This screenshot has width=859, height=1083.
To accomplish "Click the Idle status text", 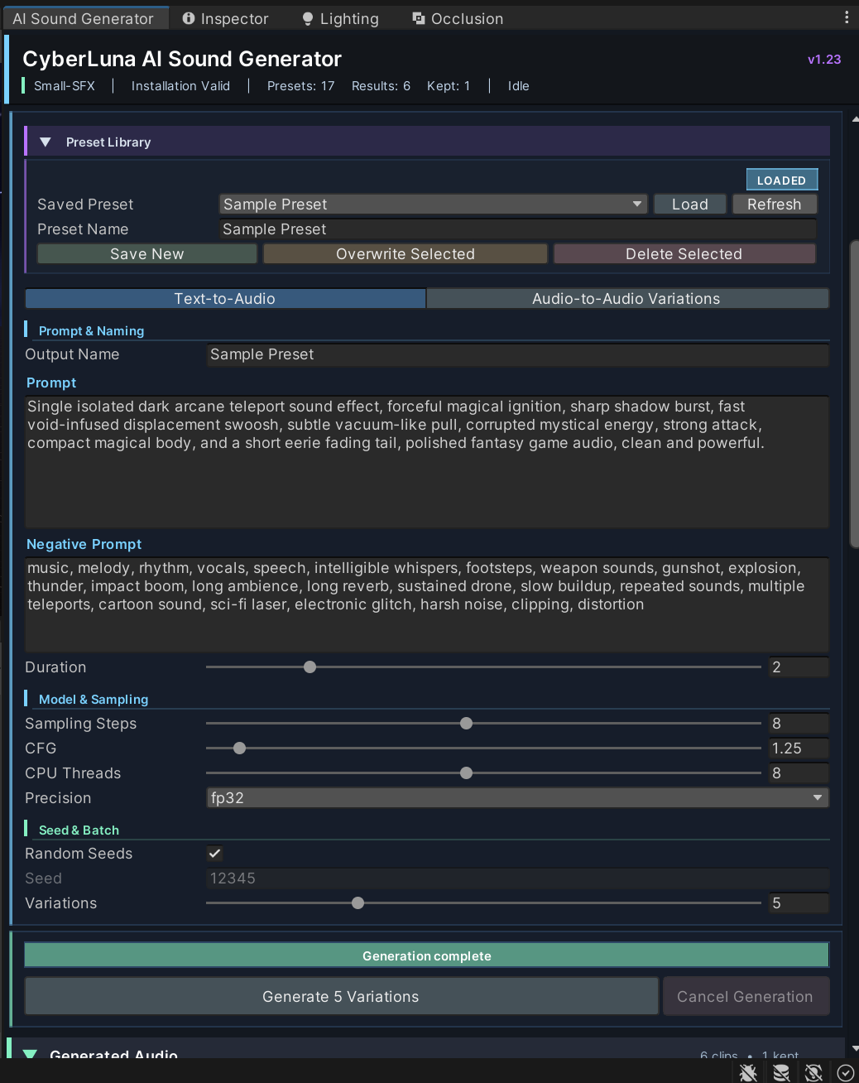I will pos(519,86).
